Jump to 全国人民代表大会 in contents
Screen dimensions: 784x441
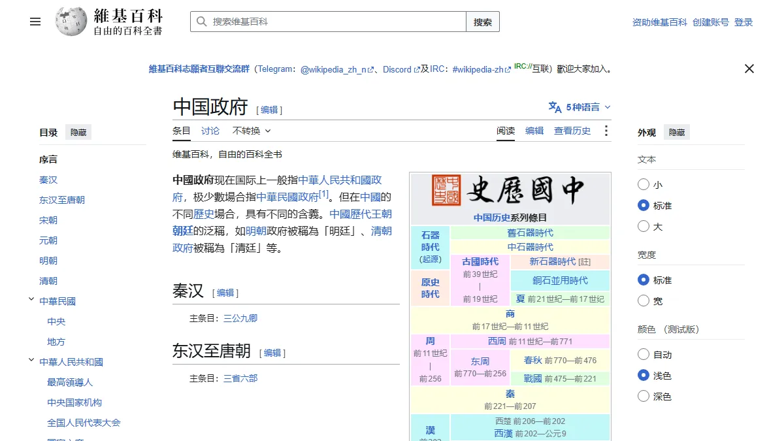point(84,423)
